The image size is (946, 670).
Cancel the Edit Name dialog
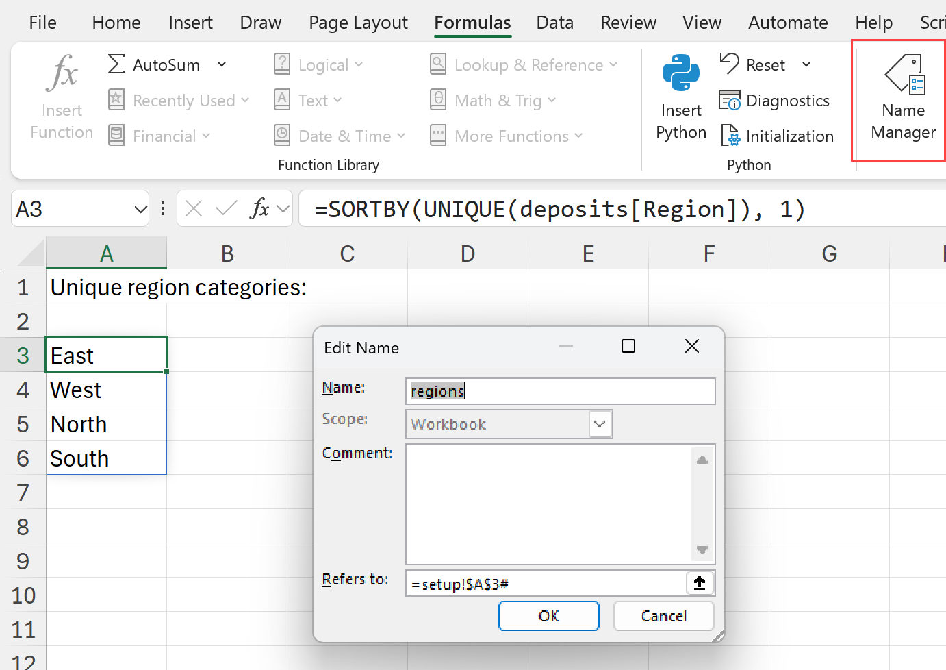coord(663,615)
